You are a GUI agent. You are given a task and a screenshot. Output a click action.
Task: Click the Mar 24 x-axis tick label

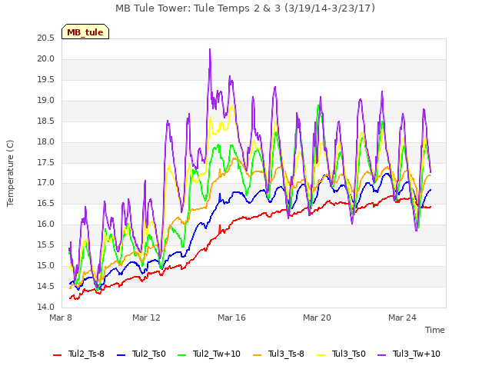[402, 317]
